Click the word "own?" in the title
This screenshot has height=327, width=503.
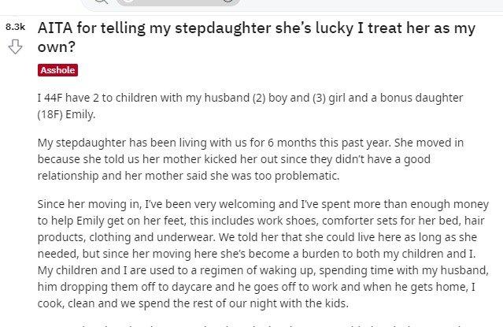pyautogui.click(x=57, y=47)
